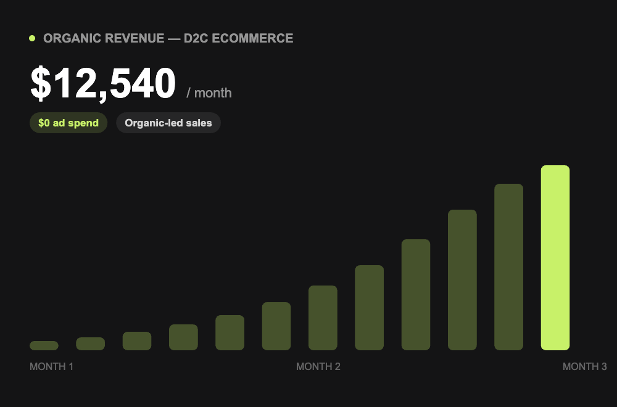Select the bright green highlighted bar
617x407 pixels.
(x=555, y=258)
